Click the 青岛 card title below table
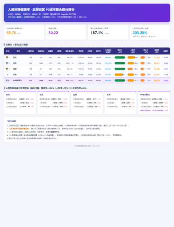Screen dimensions: 174x227 (x=8, y=95)
